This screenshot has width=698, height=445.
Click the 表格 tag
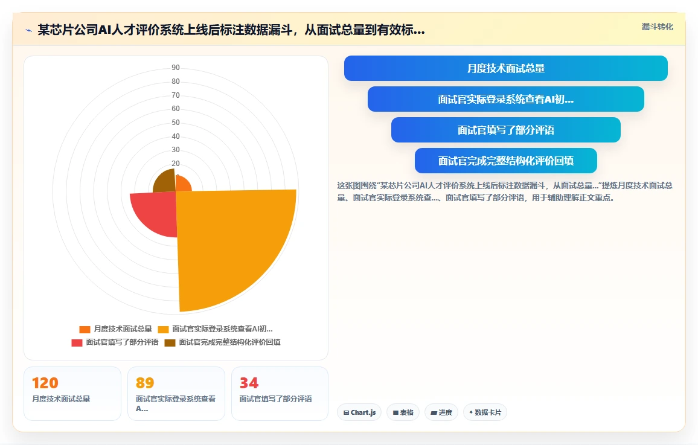403,412
